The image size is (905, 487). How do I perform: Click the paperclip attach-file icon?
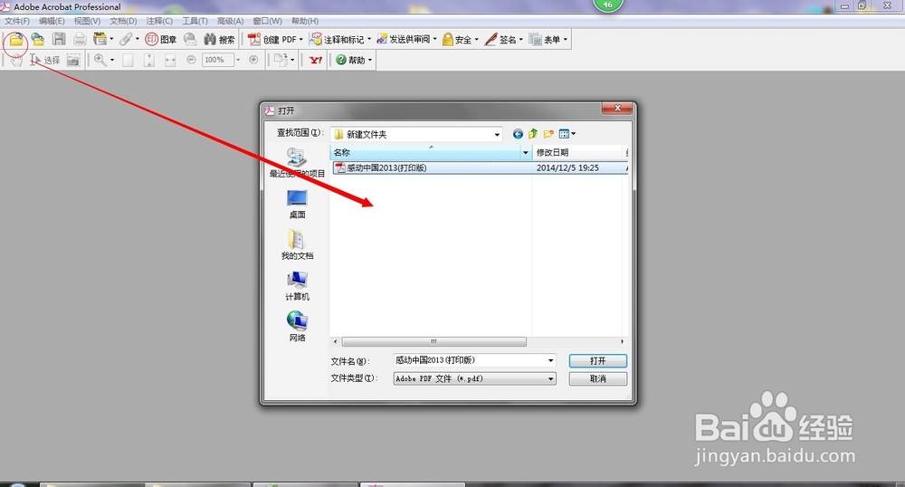[x=126, y=39]
